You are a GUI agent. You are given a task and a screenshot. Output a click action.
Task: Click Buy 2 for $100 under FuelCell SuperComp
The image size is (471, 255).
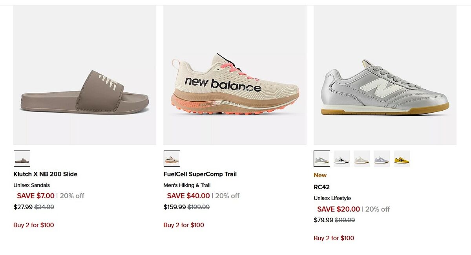pyautogui.click(x=184, y=225)
